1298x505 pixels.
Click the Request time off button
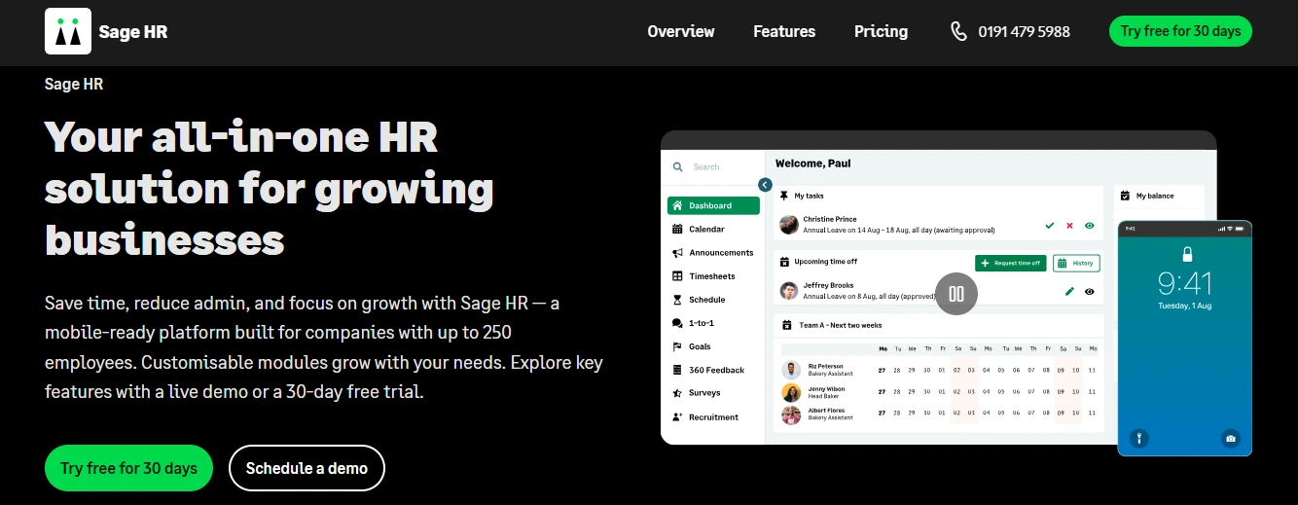coord(1010,263)
